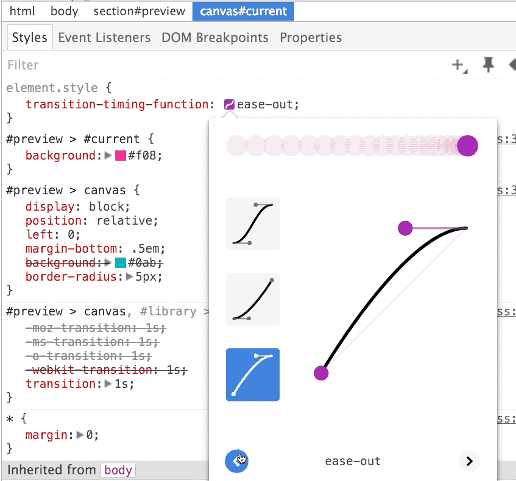Image resolution: width=516 pixels, height=481 pixels.
Task: Click the left: 0 declaration
Action: tap(52, 234)
